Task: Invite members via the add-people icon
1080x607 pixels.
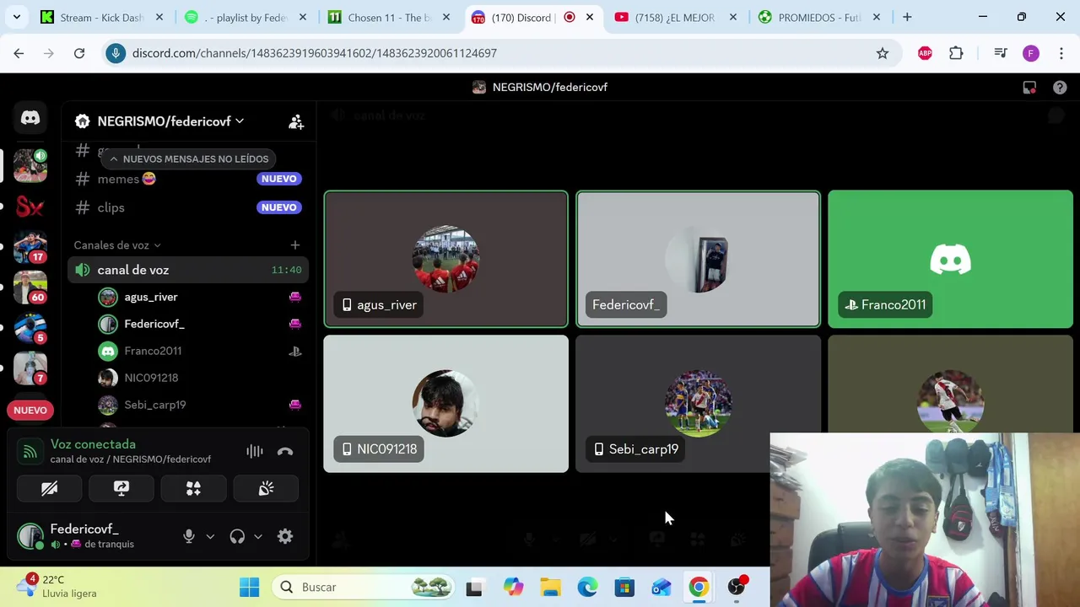Action: [296, 121]
